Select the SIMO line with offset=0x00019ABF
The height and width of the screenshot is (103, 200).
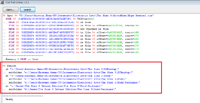click(71, 46)
